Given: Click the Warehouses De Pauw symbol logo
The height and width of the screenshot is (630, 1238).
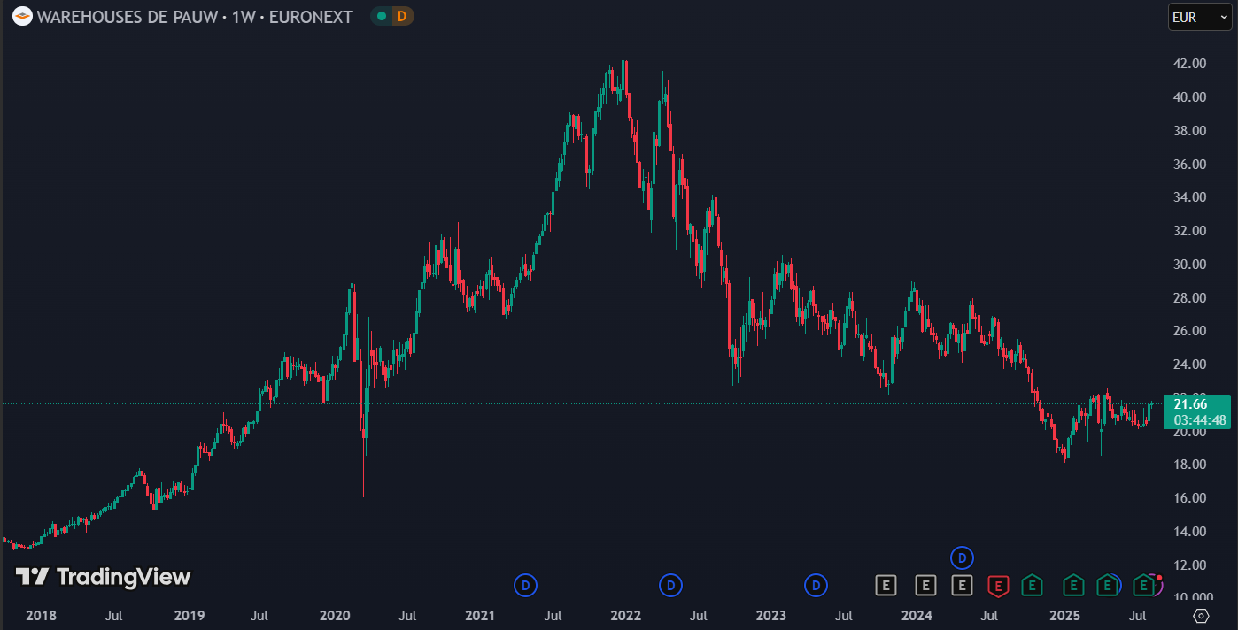Looking at the screenshot, I should pyautogui.click(x=22, y=16).
